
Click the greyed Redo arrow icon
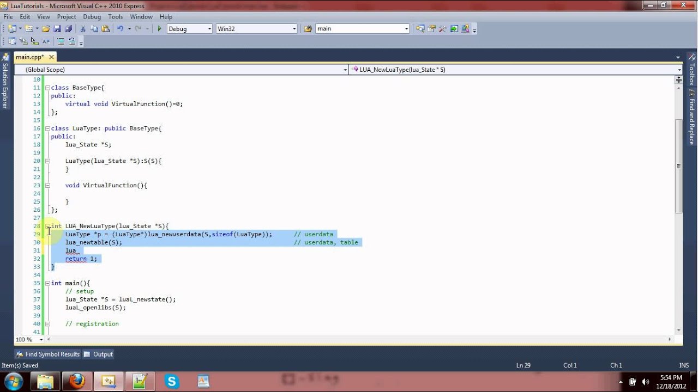pyautogui.click(x=138, y=29)
